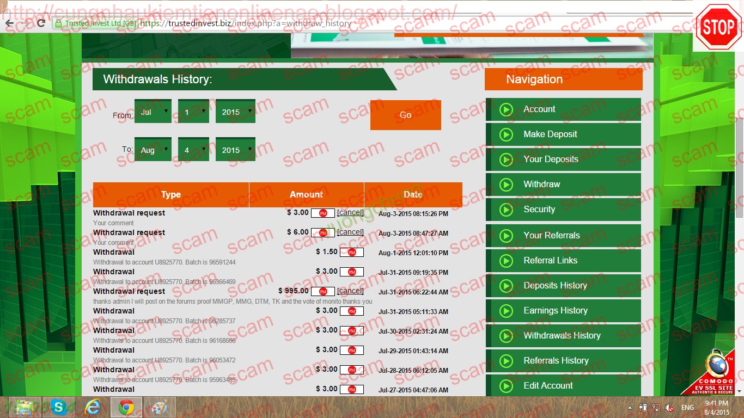Click the browser address bar URL

245,23
